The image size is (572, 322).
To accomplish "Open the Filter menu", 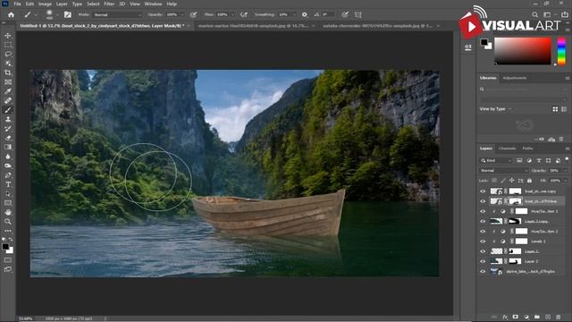I will coord(109,4).
